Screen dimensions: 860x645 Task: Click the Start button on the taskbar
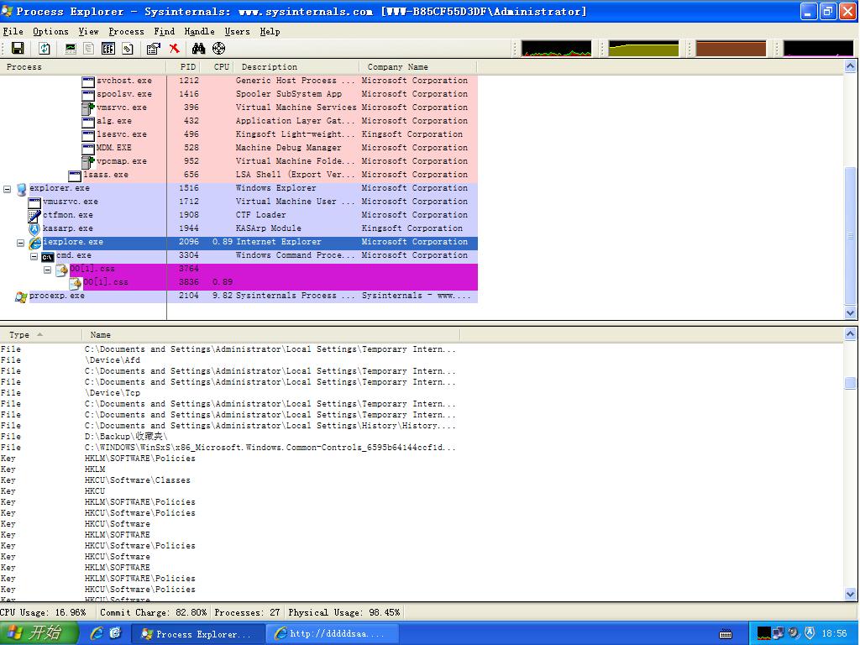point(39,633)
